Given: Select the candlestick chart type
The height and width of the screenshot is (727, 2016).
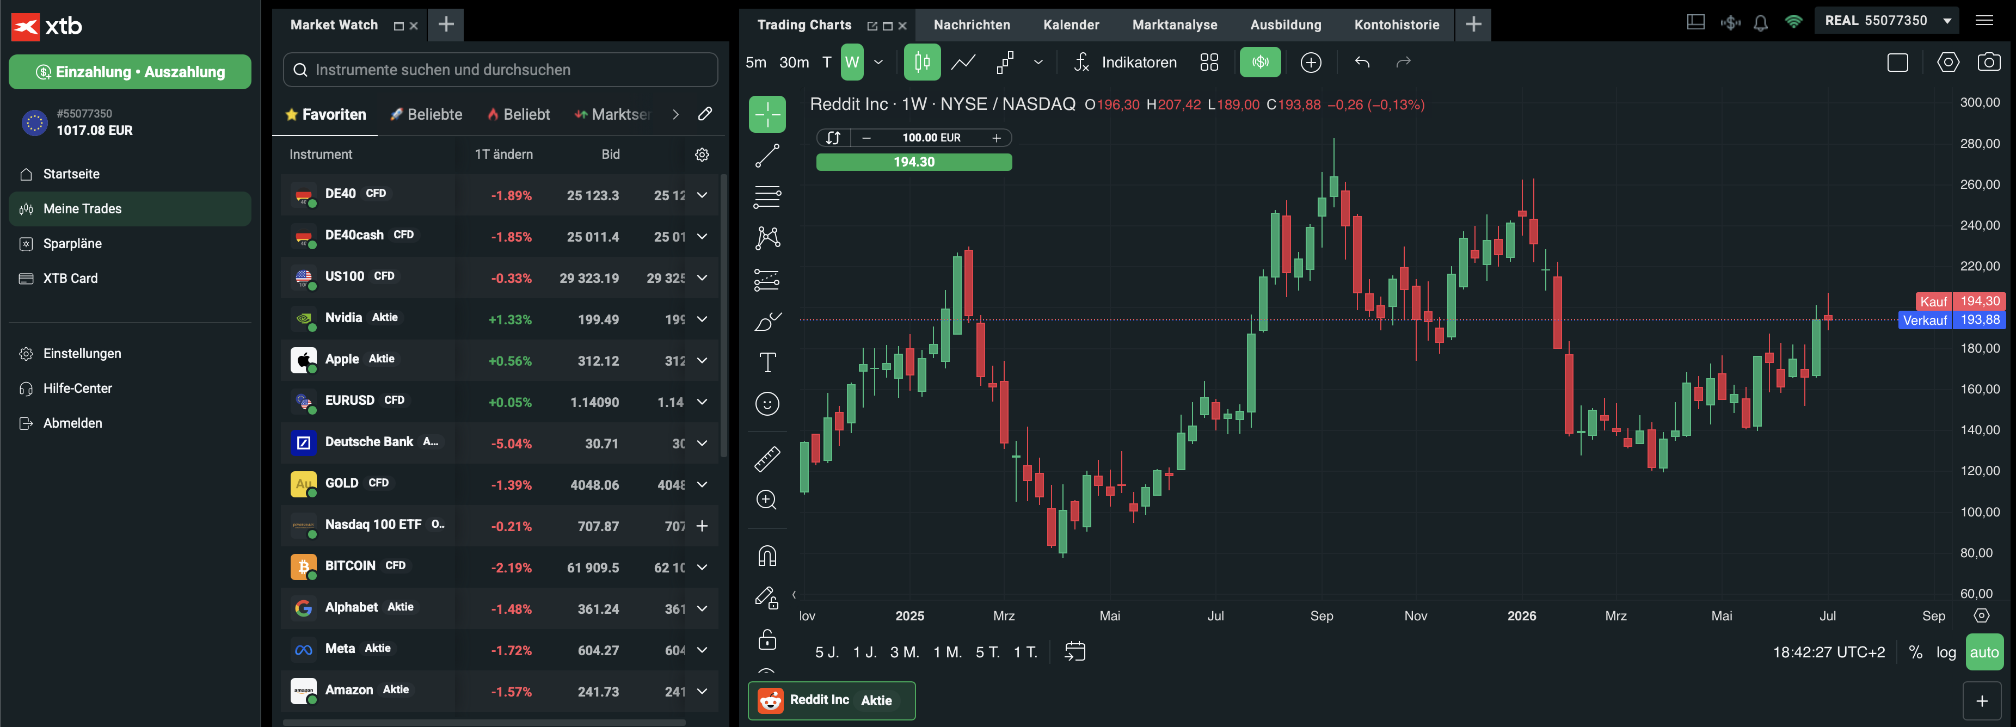Looking at the screenshot, I should point(922,63).
